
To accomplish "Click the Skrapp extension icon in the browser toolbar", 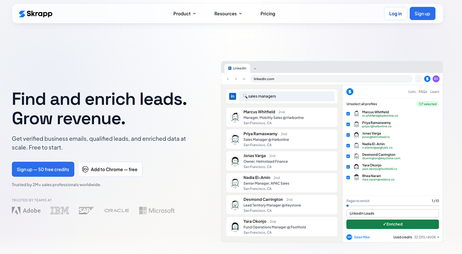I will pos(427,79).
